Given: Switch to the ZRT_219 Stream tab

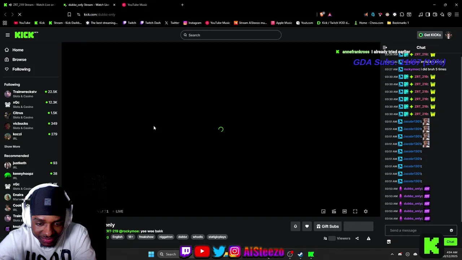Looking at the screenshot, I should tap(30, 5).
